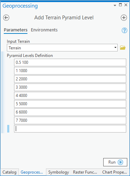130x176 pixels.
Task: Go back using the left arrow icon
Action: tap(6, 18)
